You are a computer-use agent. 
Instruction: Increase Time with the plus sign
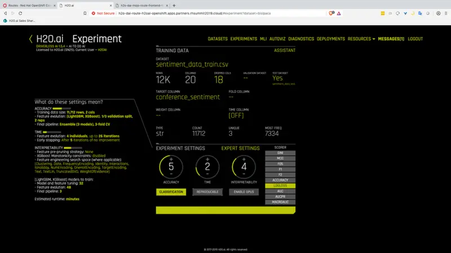[x=207, y=159]
